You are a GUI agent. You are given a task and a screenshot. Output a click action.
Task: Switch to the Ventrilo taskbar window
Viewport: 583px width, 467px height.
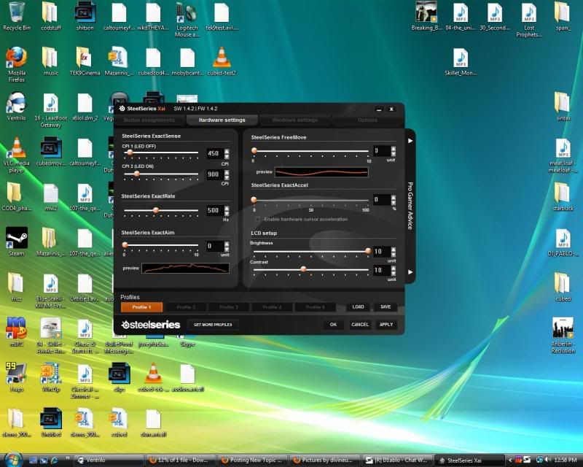109,460
